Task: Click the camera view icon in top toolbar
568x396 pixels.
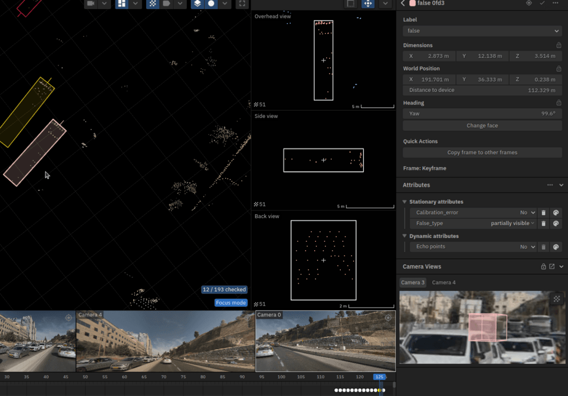Action: [x=91, y=4]
